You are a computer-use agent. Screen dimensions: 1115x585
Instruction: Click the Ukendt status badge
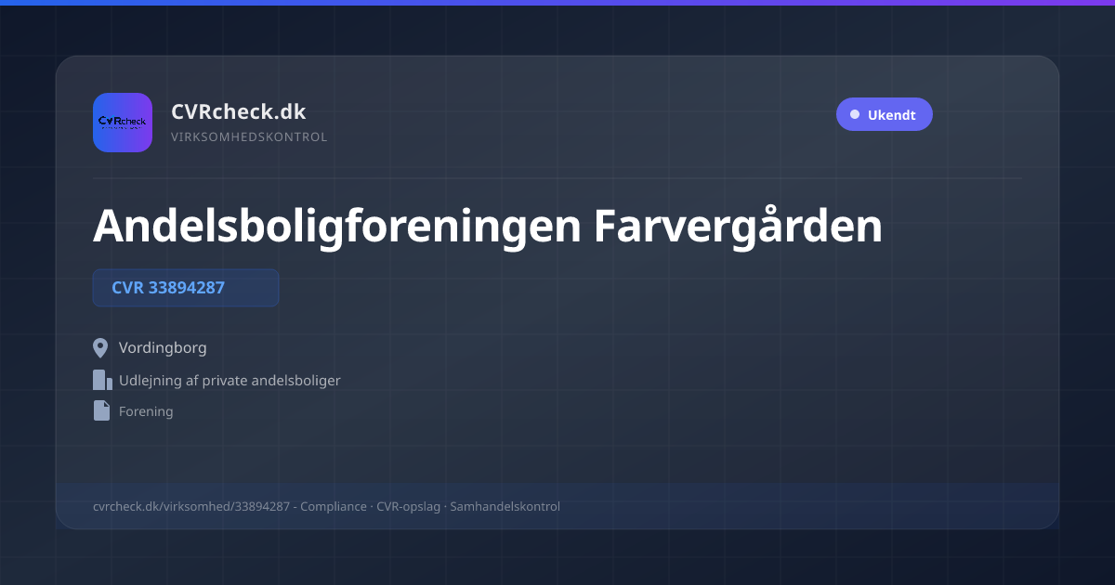click(x=884, y=115)
